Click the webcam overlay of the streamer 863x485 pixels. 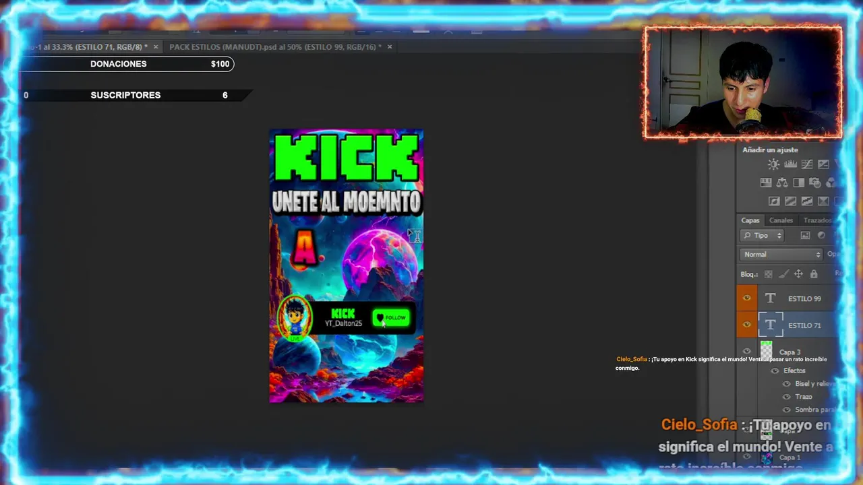[x=742, y=82]
